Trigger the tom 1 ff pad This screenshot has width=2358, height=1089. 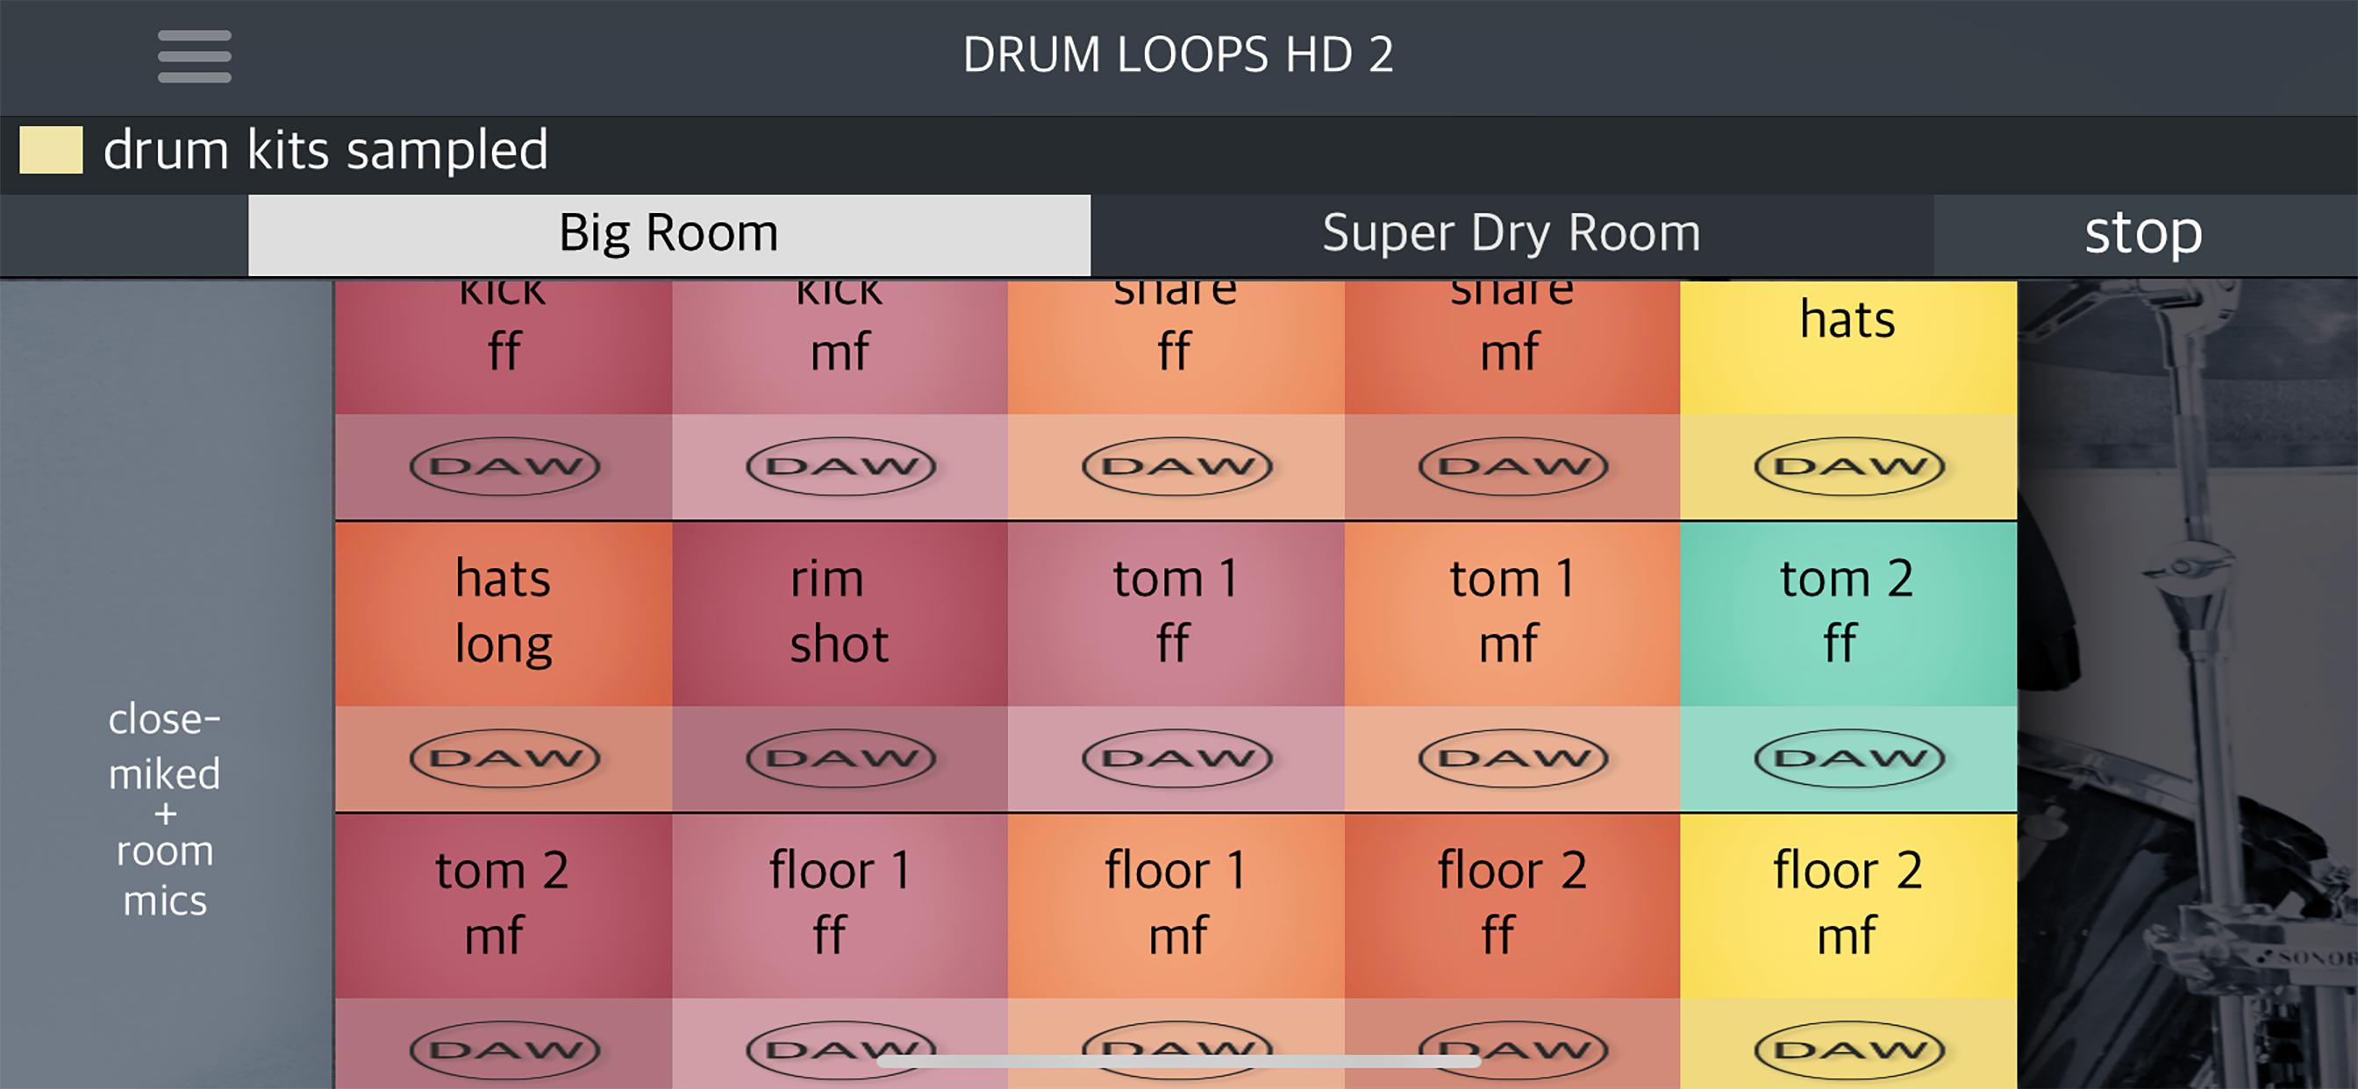(x=1176, y=613)
